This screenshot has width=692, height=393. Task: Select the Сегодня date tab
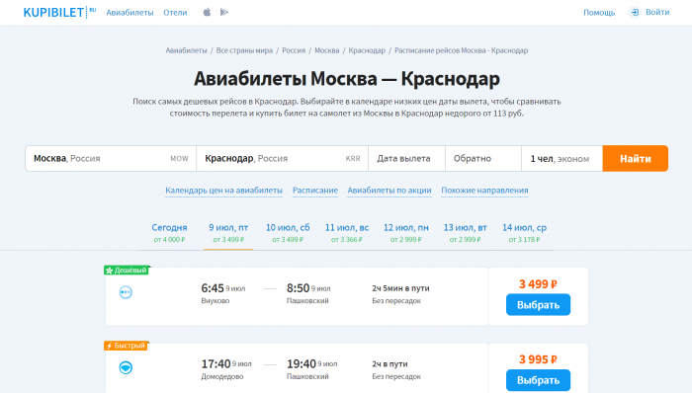tap(169, 233)
